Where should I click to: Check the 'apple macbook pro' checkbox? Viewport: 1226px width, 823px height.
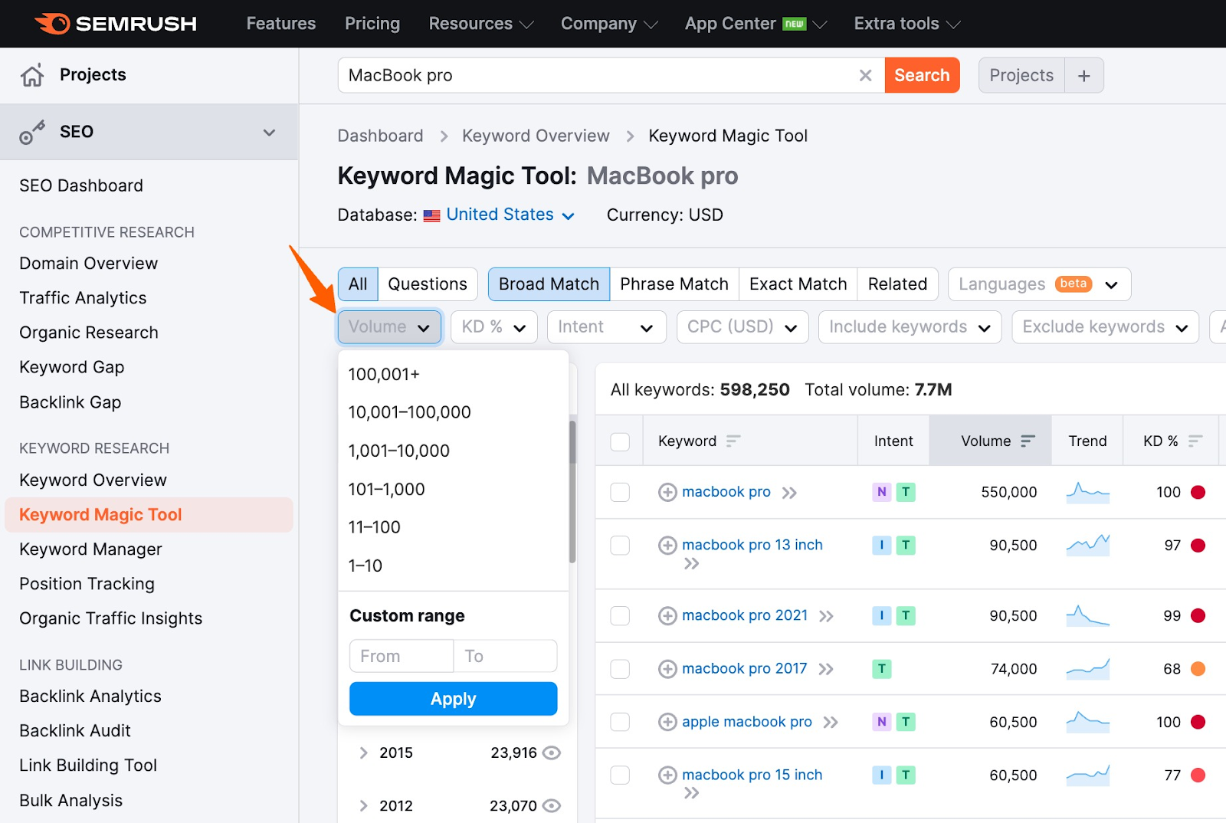[620, 722]
